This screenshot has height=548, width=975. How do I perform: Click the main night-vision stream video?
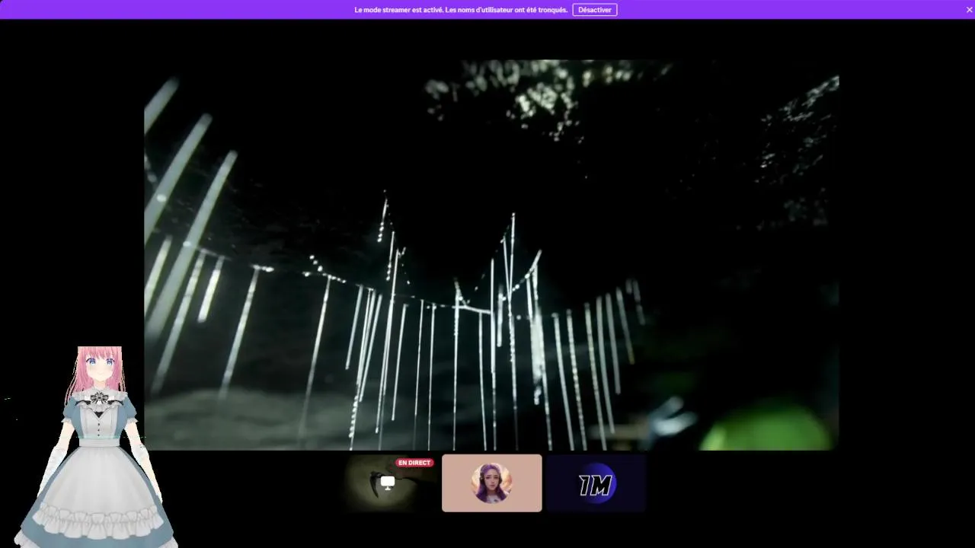tap(491, 255)
